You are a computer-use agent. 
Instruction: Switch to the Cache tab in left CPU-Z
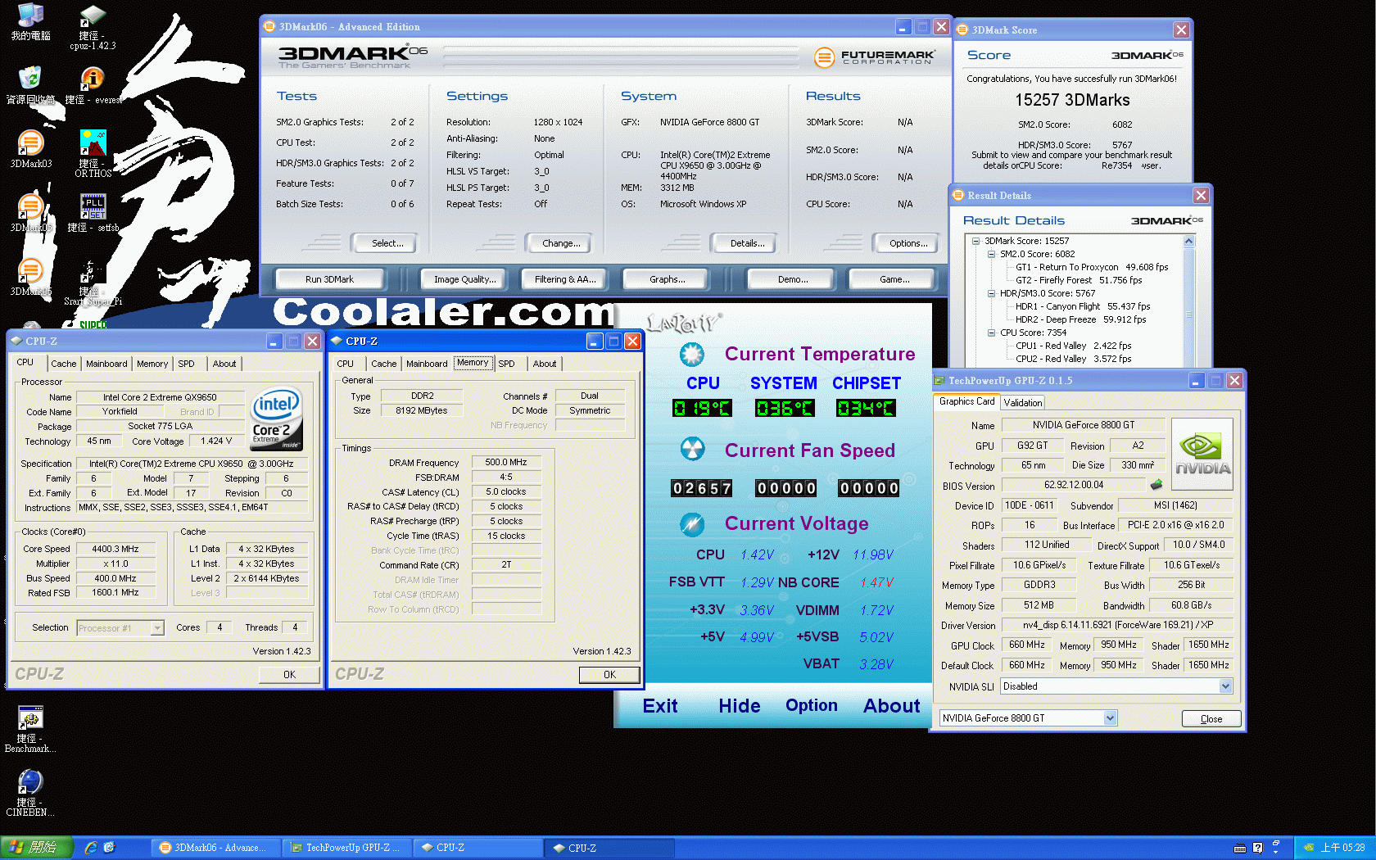pos(64,364)
